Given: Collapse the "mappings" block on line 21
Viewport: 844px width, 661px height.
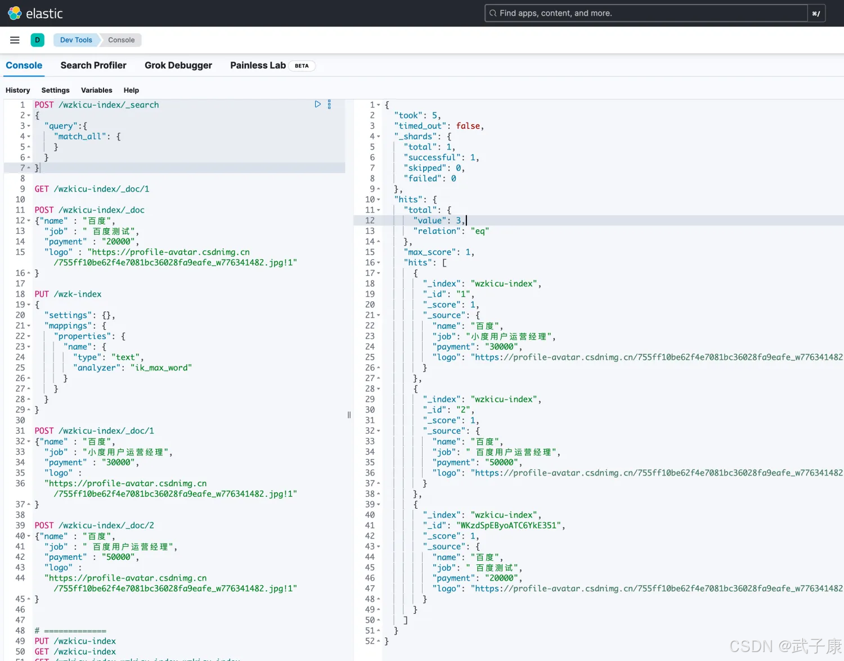Looking at the screenshot, I should tap(29, 326).
